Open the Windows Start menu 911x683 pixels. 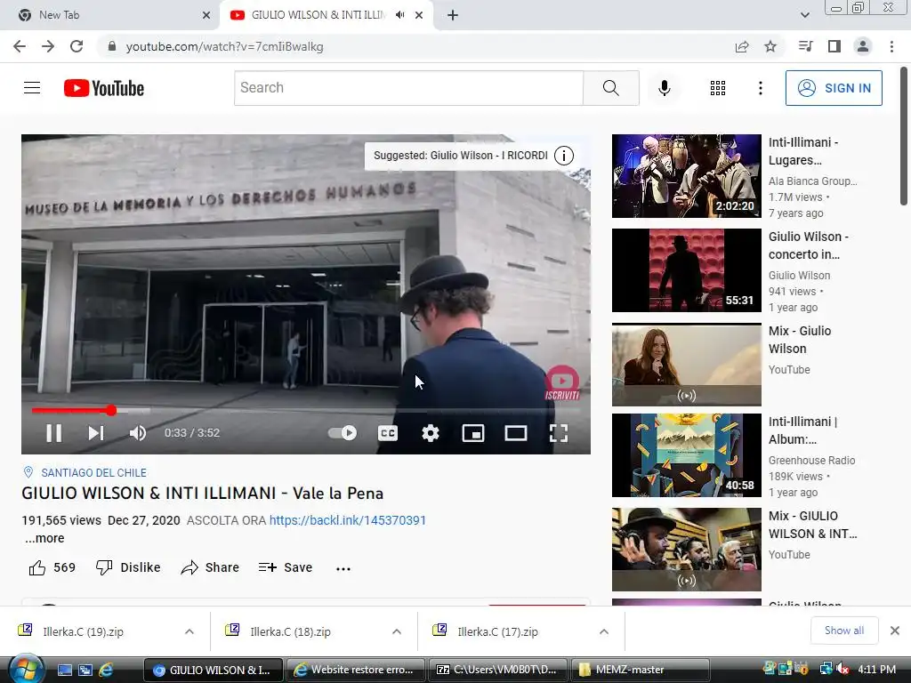(x=25, y=669)
